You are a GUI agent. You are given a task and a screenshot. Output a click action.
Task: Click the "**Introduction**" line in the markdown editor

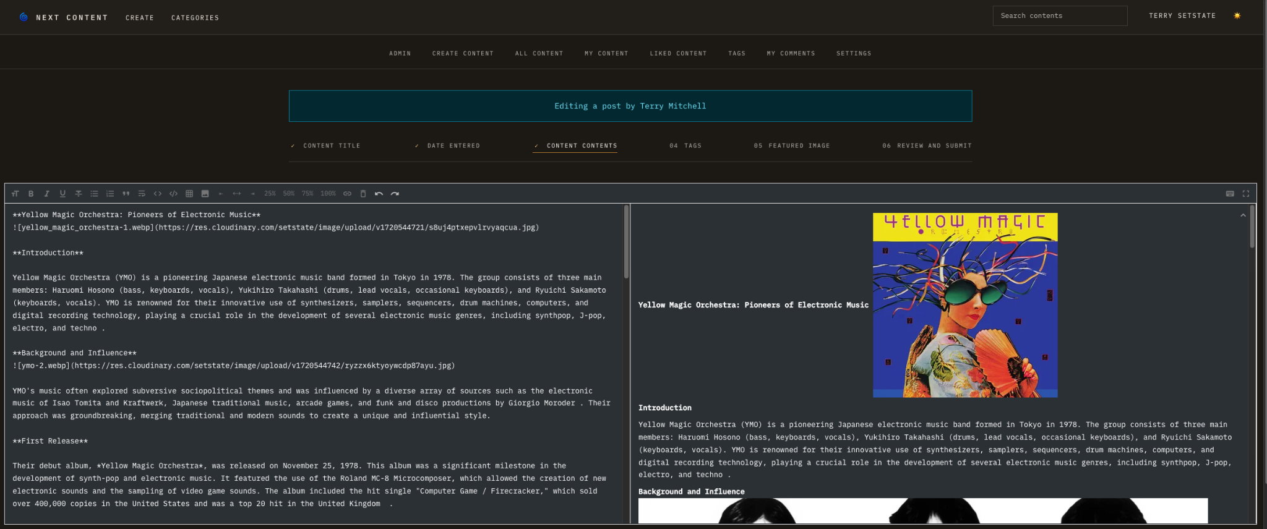pos(48,253)
